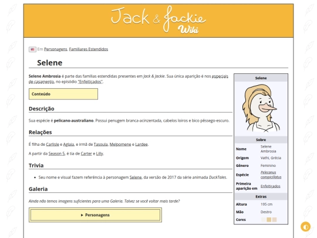Open the Carter character link
The width and height of the screenshot is (317, 238).
tap(86, 153)
